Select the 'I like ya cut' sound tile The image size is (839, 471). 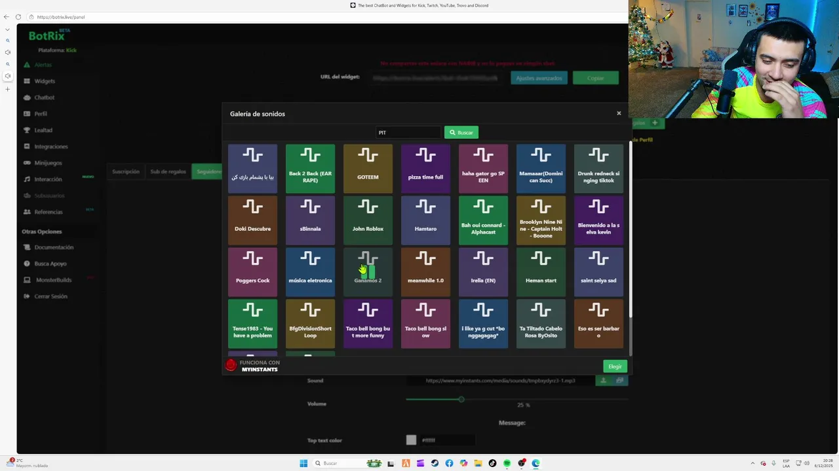click(x=483, y=323)
